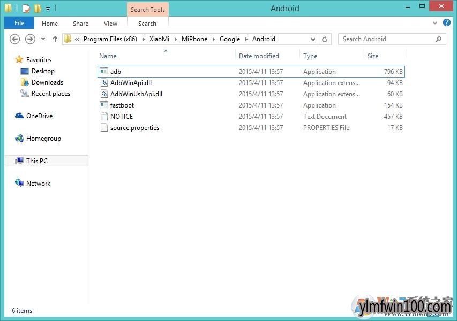Image resolution: width=457 pixels, height=321 pixels.
Task: Open Desktop in the navigation pane
Action: [43, 71]
